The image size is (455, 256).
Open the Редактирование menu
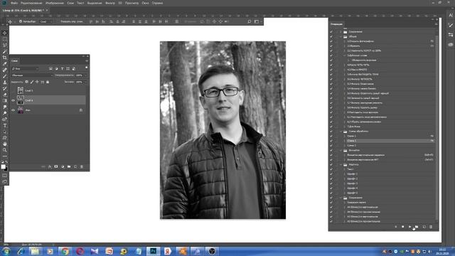pyautogui.click(x=31, y=3)
